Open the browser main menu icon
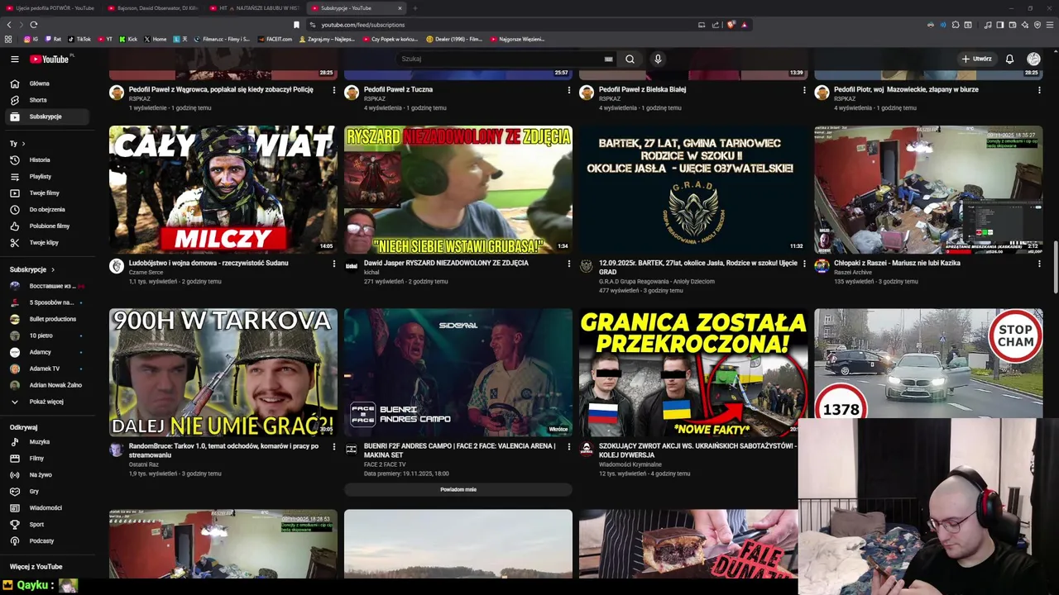Viewport: 1059px width, 595px height. [x=1050, y=25]
